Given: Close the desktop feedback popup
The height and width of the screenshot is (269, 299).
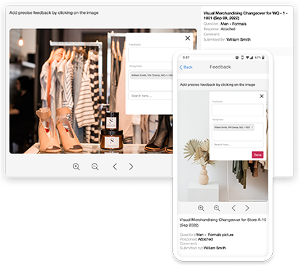Looking at the screenshot, I should click(x=188, y=38).
